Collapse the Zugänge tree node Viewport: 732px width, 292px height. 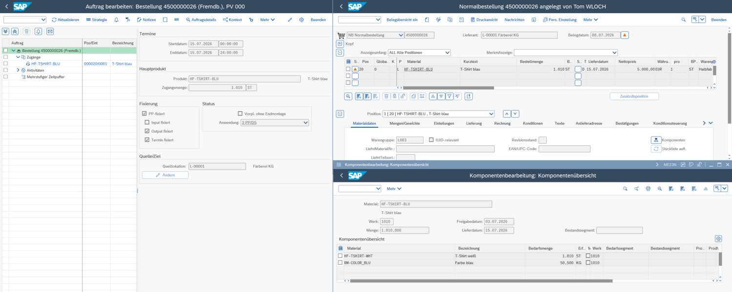tap(18, 57)
